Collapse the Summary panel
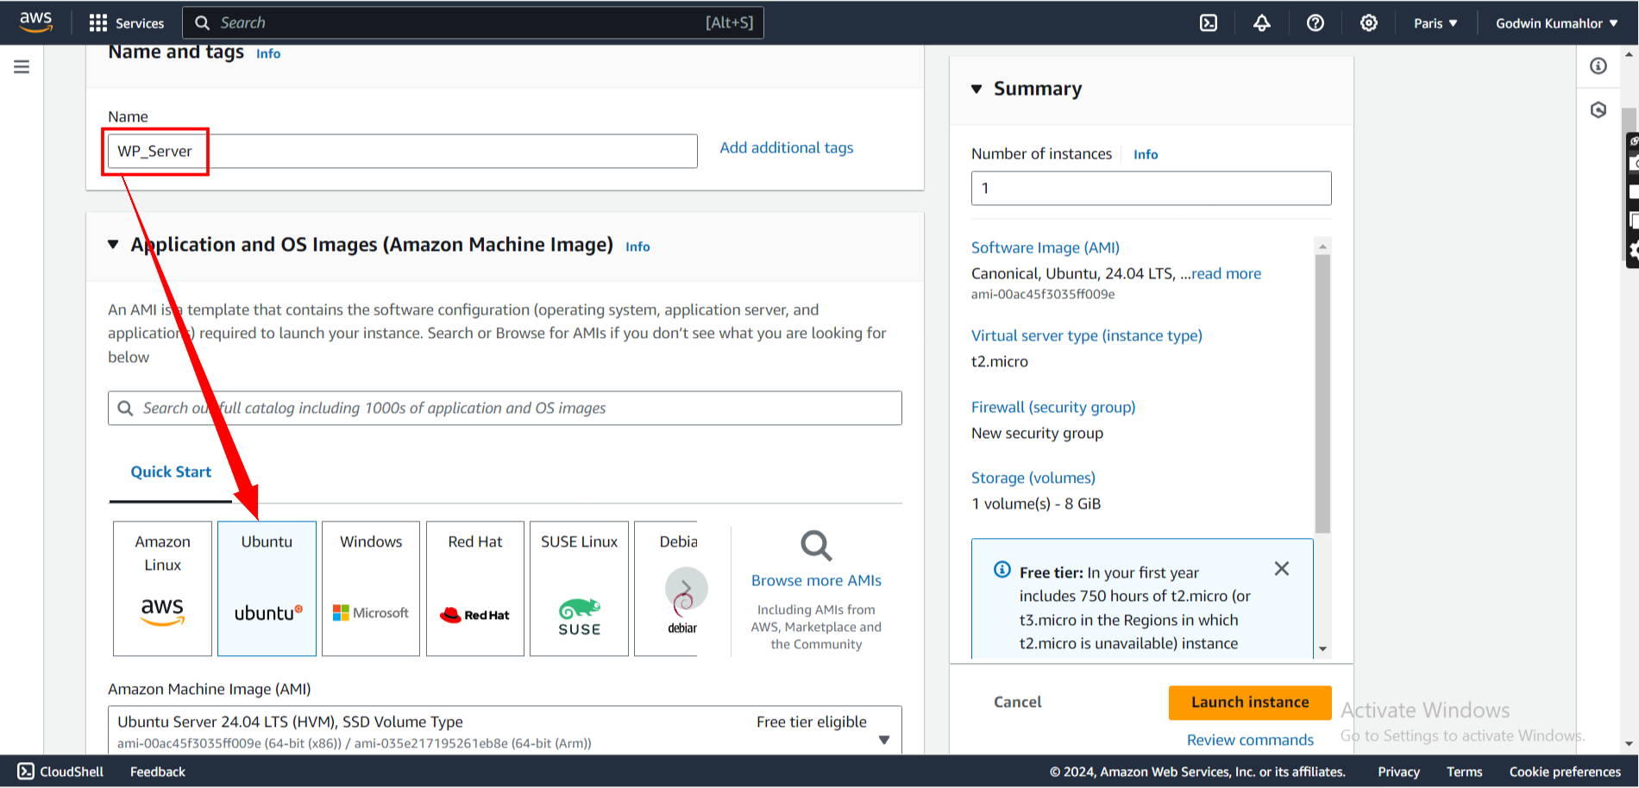This screenshot has height=788, width=1639. pyautogui.click(x=976, y=89)
